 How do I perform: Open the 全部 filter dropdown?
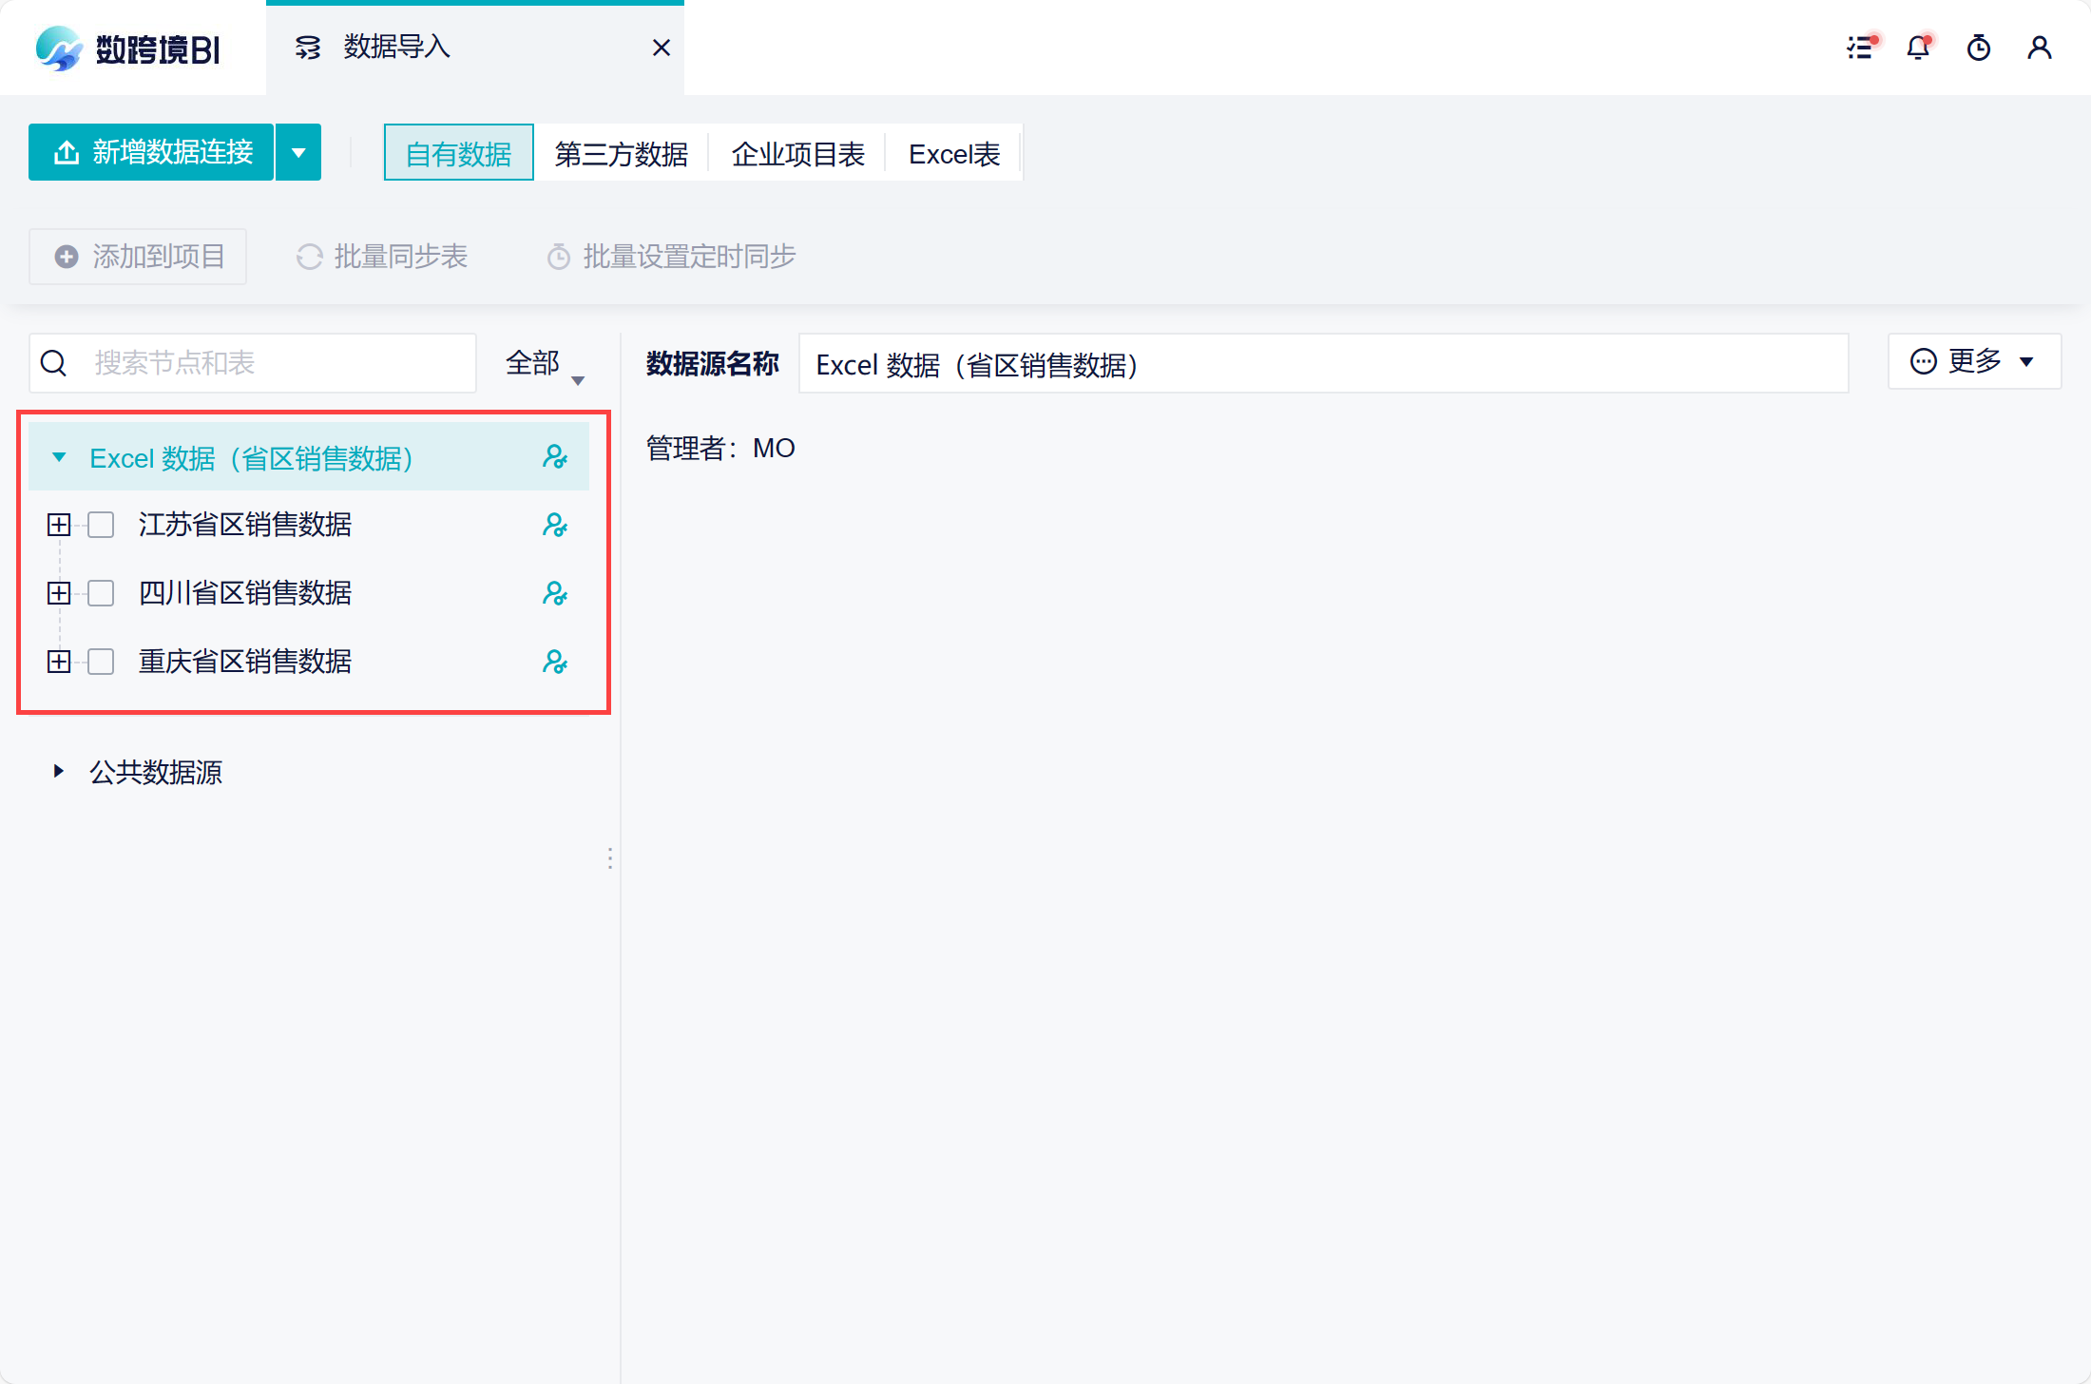coord(544,364)
